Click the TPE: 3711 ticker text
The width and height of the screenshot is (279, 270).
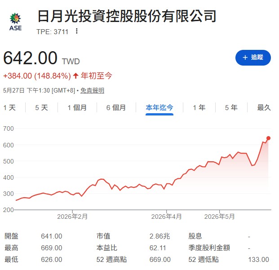click(x=52, y=32)
